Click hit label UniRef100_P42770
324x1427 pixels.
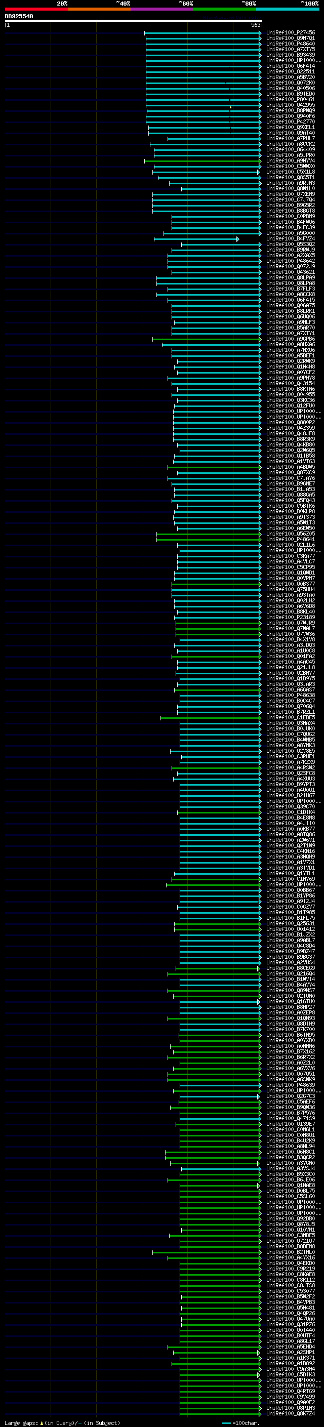(x=291, y=122)
